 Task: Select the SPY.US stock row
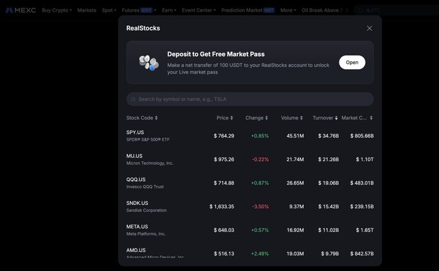pyautogui.click(x=250, y=135)
